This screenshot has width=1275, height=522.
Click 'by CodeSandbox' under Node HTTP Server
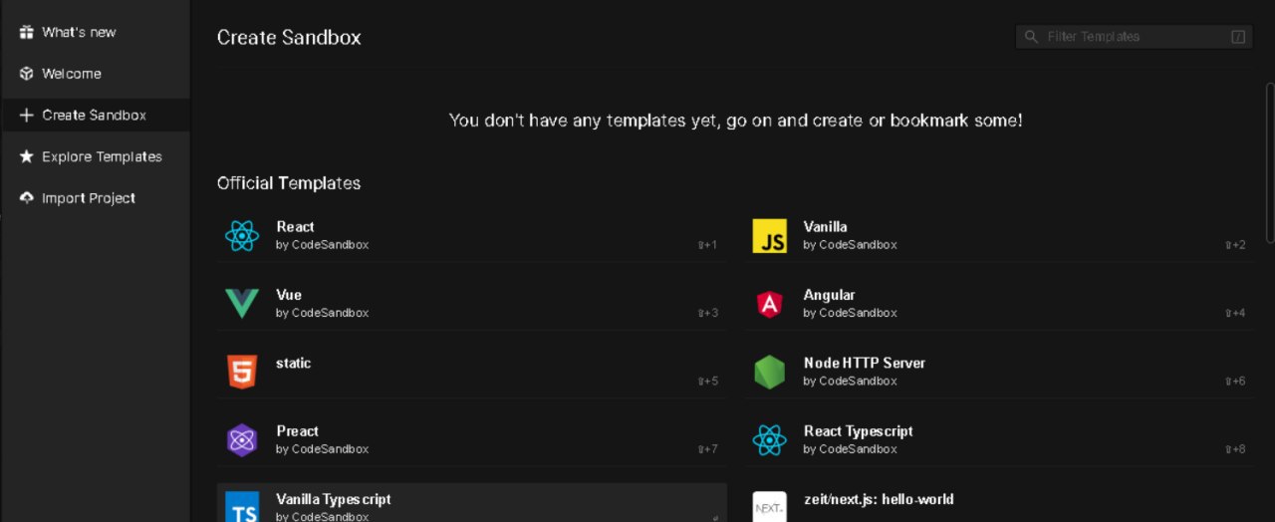tap(850, 382)
